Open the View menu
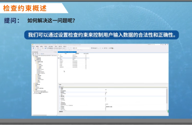The height and width of the screenshot is (125, 192). tap(42, 46)
